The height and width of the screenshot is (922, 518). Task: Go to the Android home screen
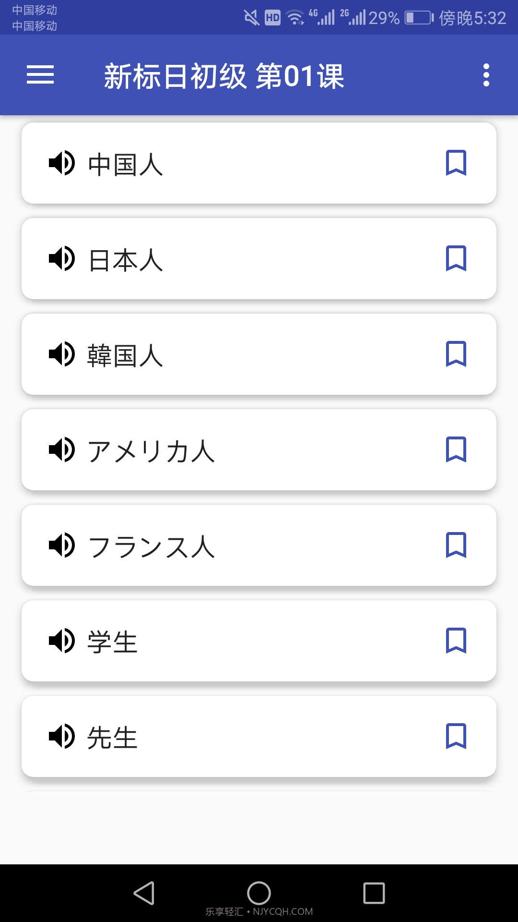coord(259,893)
